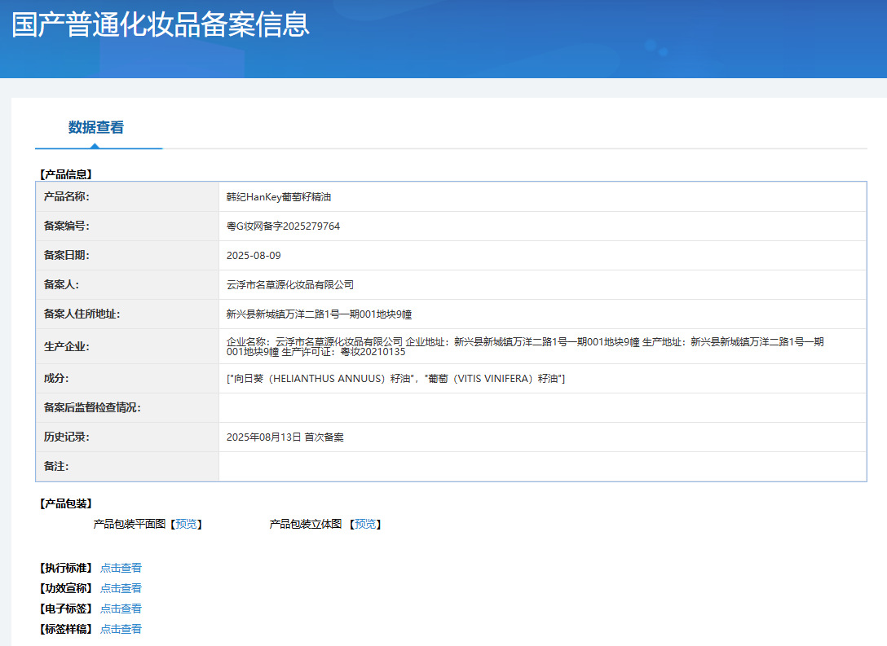Click the 产品包装平面图 label text
This screenshot has height=646, width=887.
tap(130, 525)
